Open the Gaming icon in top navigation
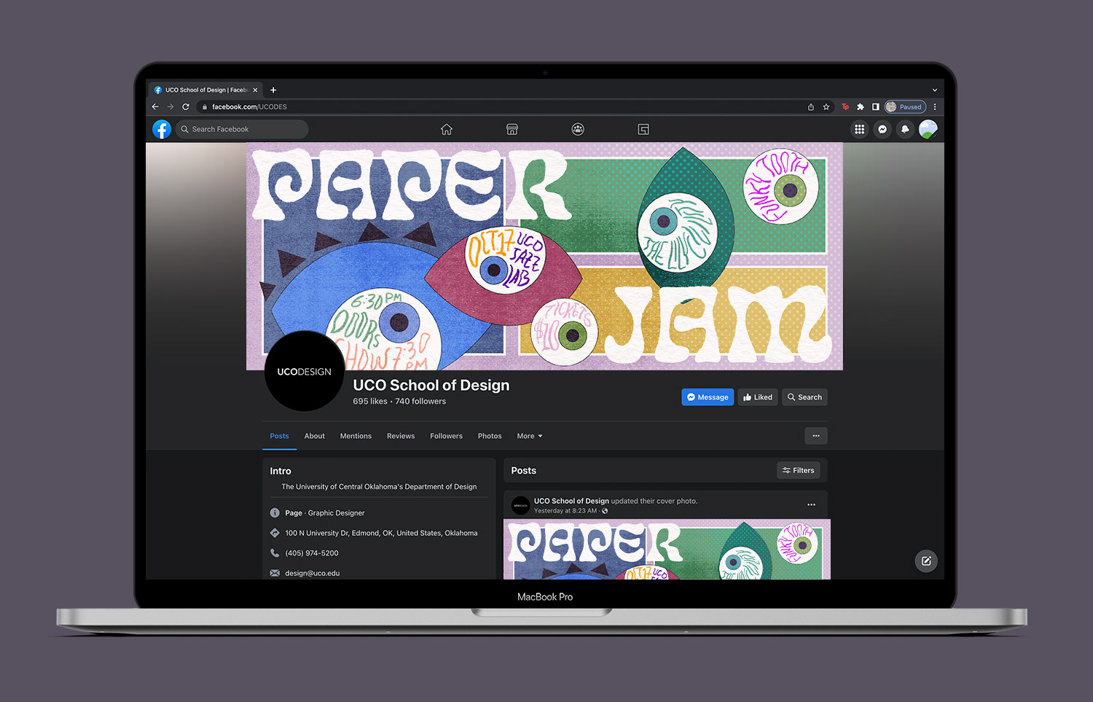Image resolution: width=1093 pixels, height=702 pixels. tap(643, 129)
